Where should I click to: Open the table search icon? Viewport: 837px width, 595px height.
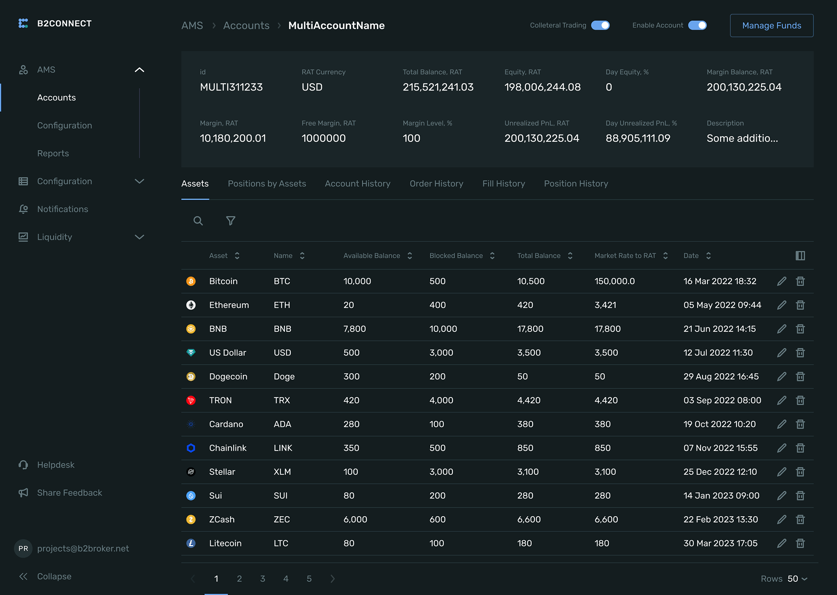click(198, 221)
